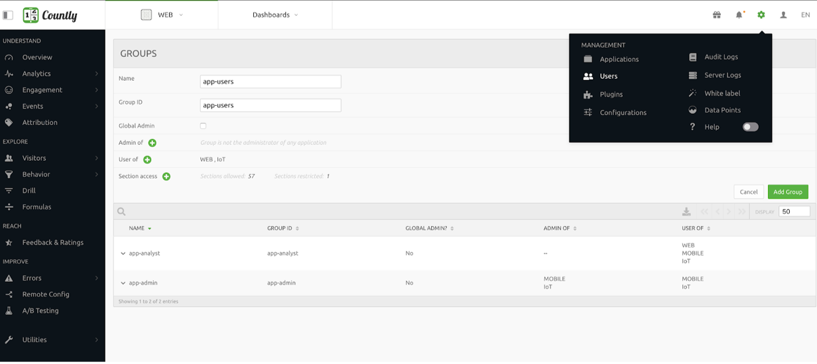Viewport: 817px width, 364px height.
Task: Click the Server Logs icon
Action: click(693, 75)
